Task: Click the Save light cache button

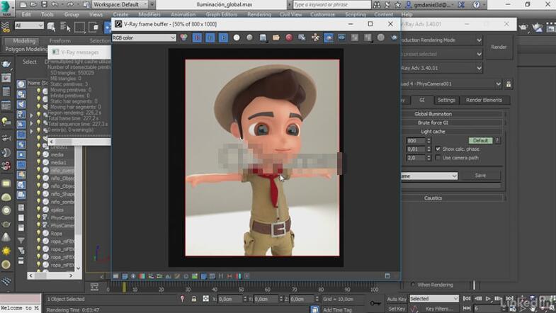Action: tap(480, 176)
